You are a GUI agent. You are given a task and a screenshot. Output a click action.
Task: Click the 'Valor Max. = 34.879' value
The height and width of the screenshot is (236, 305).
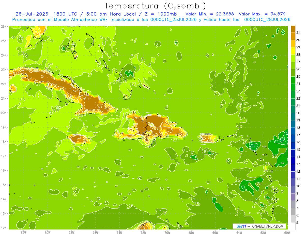pyautogui.click(x=262, y=14)
